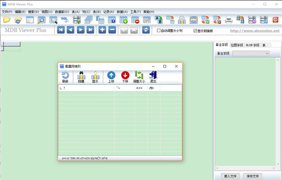Uncheck the 显示侧面板 checkbox
282x180 pixels.
195,31
